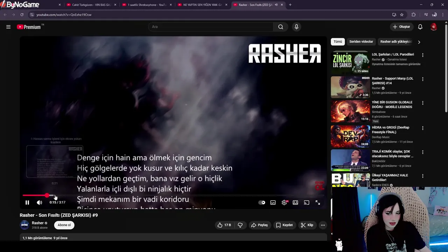The width and height of the screenshot is (448, 252).
Task: Switch to theater mode
Action: (x=295, y=202)
